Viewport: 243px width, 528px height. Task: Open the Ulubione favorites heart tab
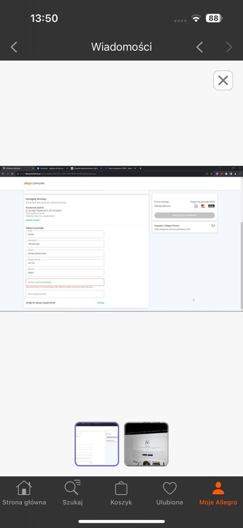[x=170, y=493]
